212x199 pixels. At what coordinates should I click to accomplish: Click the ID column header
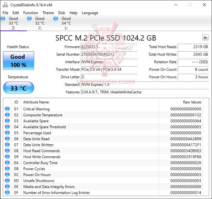pos(16,102)
